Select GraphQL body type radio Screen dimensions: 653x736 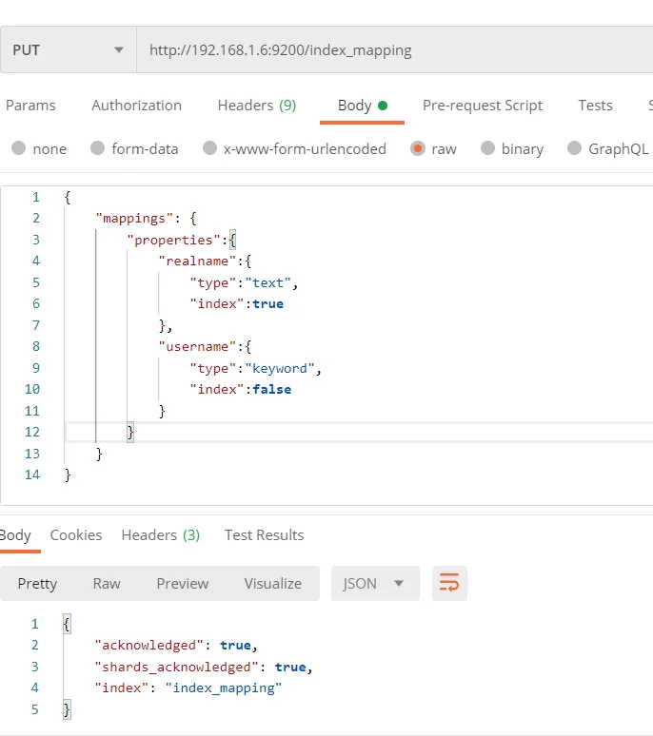click(x=574, y=148)
